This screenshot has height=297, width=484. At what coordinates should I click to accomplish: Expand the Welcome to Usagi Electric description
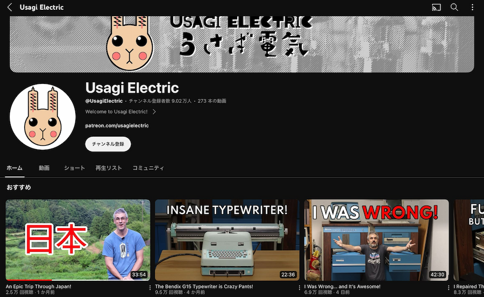(120, 112)
